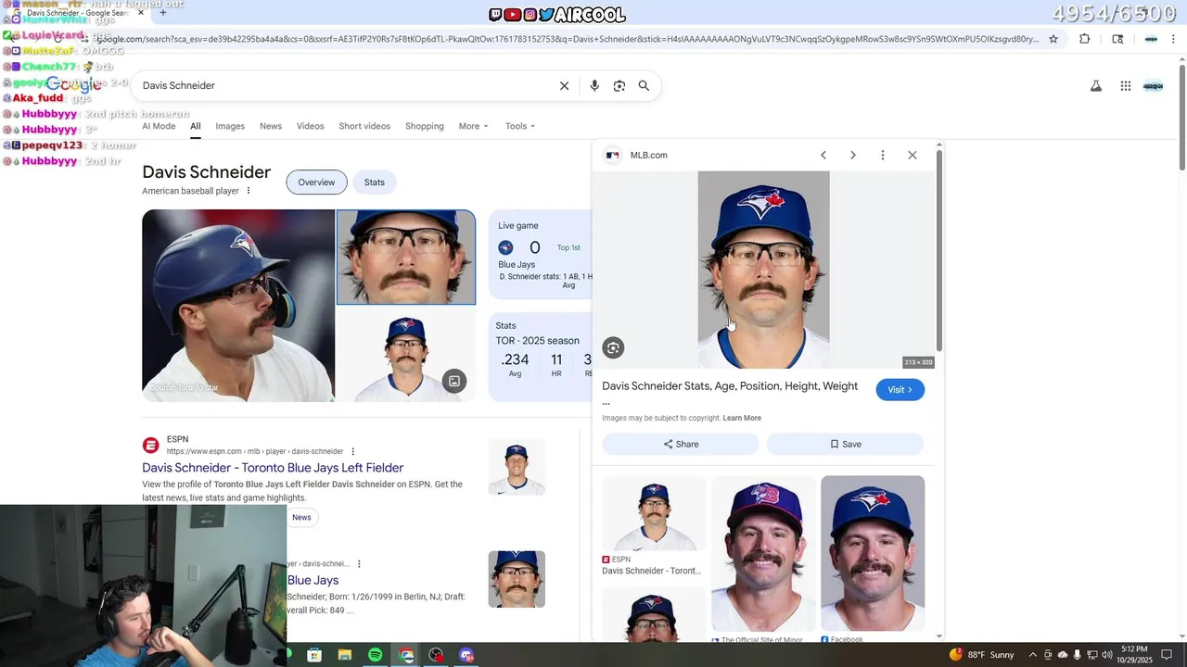Open the weather widget showing 88°F Sunny
The width and height of the screenshot is (1187, 667).
(x=982, y=655)
